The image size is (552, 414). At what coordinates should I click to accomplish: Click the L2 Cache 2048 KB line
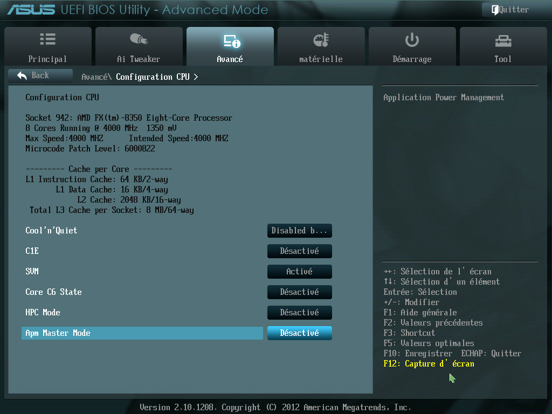click(x=129, y=199)
